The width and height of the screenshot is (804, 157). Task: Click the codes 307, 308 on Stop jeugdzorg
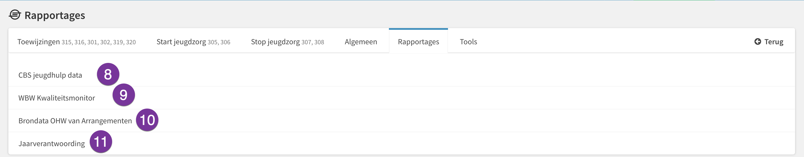313,42
